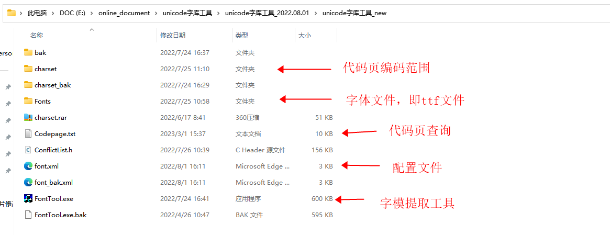Select the file name FontTool.exe.bak

[60, 215]
